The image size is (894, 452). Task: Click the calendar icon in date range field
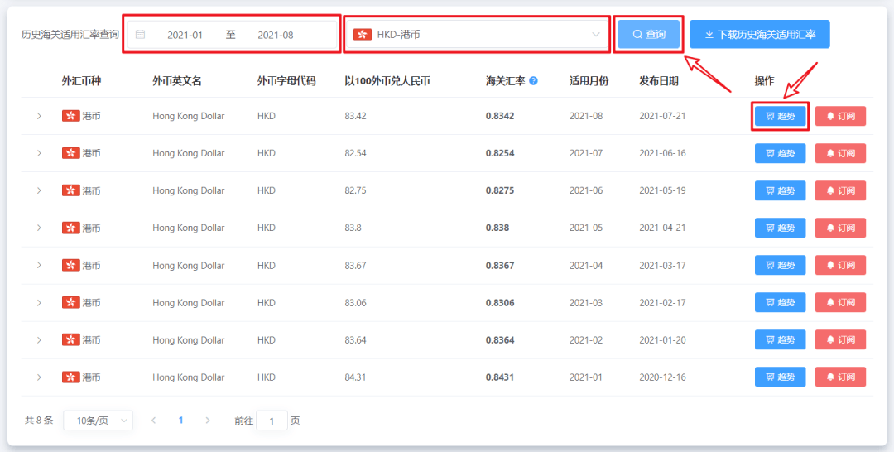point(140,35)
